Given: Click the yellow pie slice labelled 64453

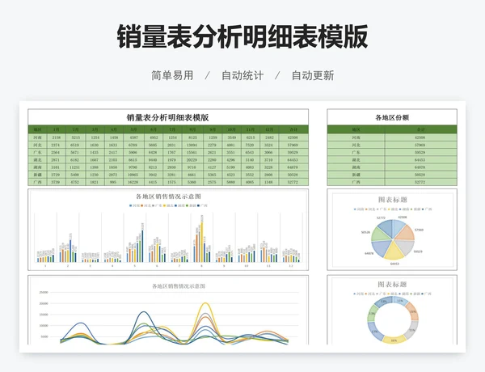Looking at the screenshot, I should [393, 252].
